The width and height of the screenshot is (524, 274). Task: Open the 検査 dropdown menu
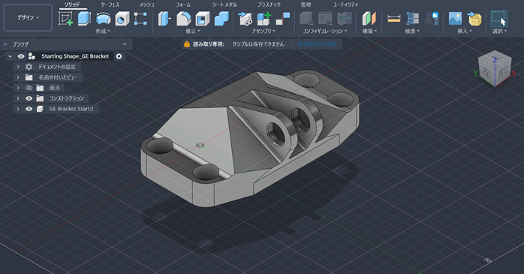click(412, 31)
